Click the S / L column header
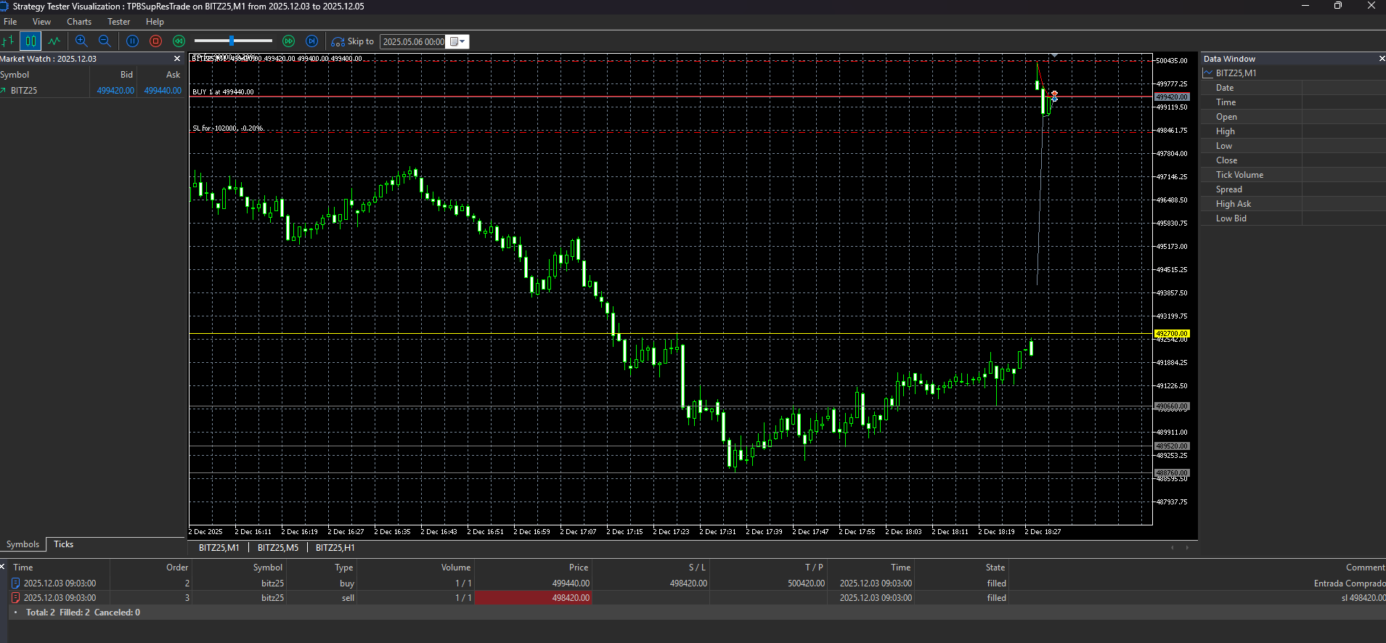This screenshot has height=643, width=1386. (697, 568)
